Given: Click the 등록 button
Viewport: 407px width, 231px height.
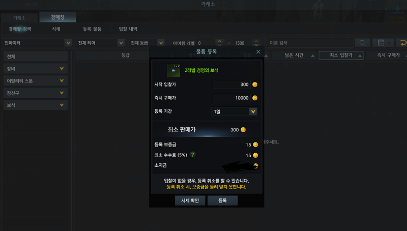Looking at the screenshot, I should (222, 200).
